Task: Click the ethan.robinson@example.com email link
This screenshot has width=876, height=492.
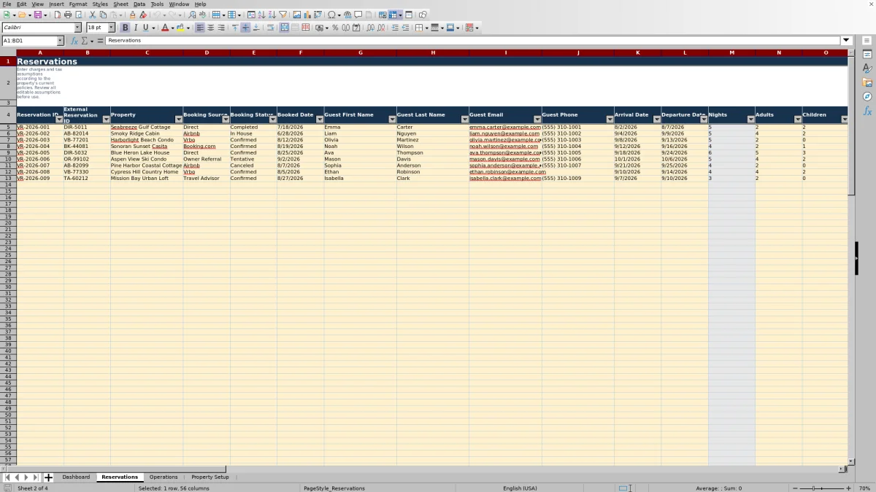Action: [x=507, y=172]
